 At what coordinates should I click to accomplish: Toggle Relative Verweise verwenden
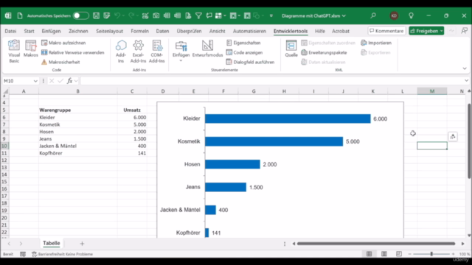(72, 52)
